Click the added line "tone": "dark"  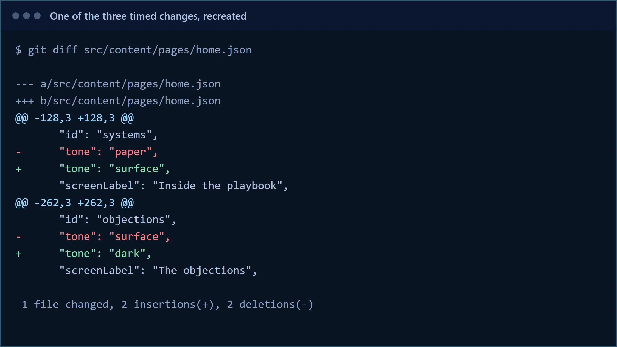[83, 254]
